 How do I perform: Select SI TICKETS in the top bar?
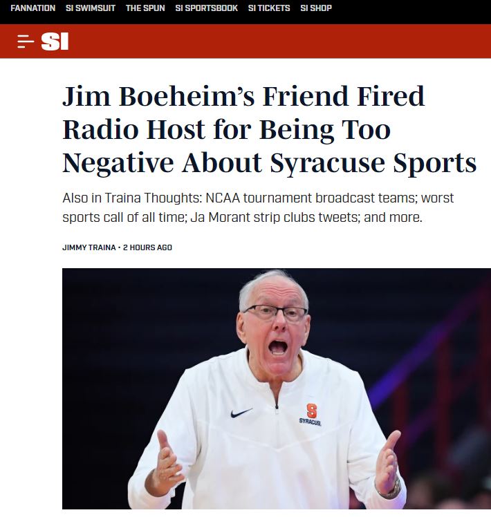pyautogui.click(x=269, y=8)
